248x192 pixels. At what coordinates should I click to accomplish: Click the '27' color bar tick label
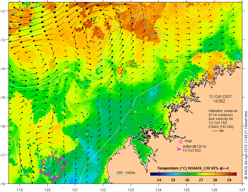pos(201,180)
